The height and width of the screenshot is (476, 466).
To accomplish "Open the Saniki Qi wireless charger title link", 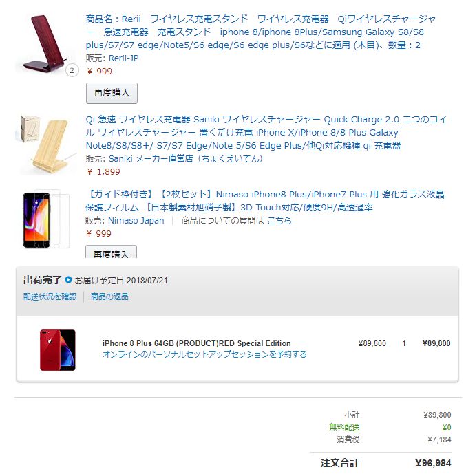I will tap(266, 132).
